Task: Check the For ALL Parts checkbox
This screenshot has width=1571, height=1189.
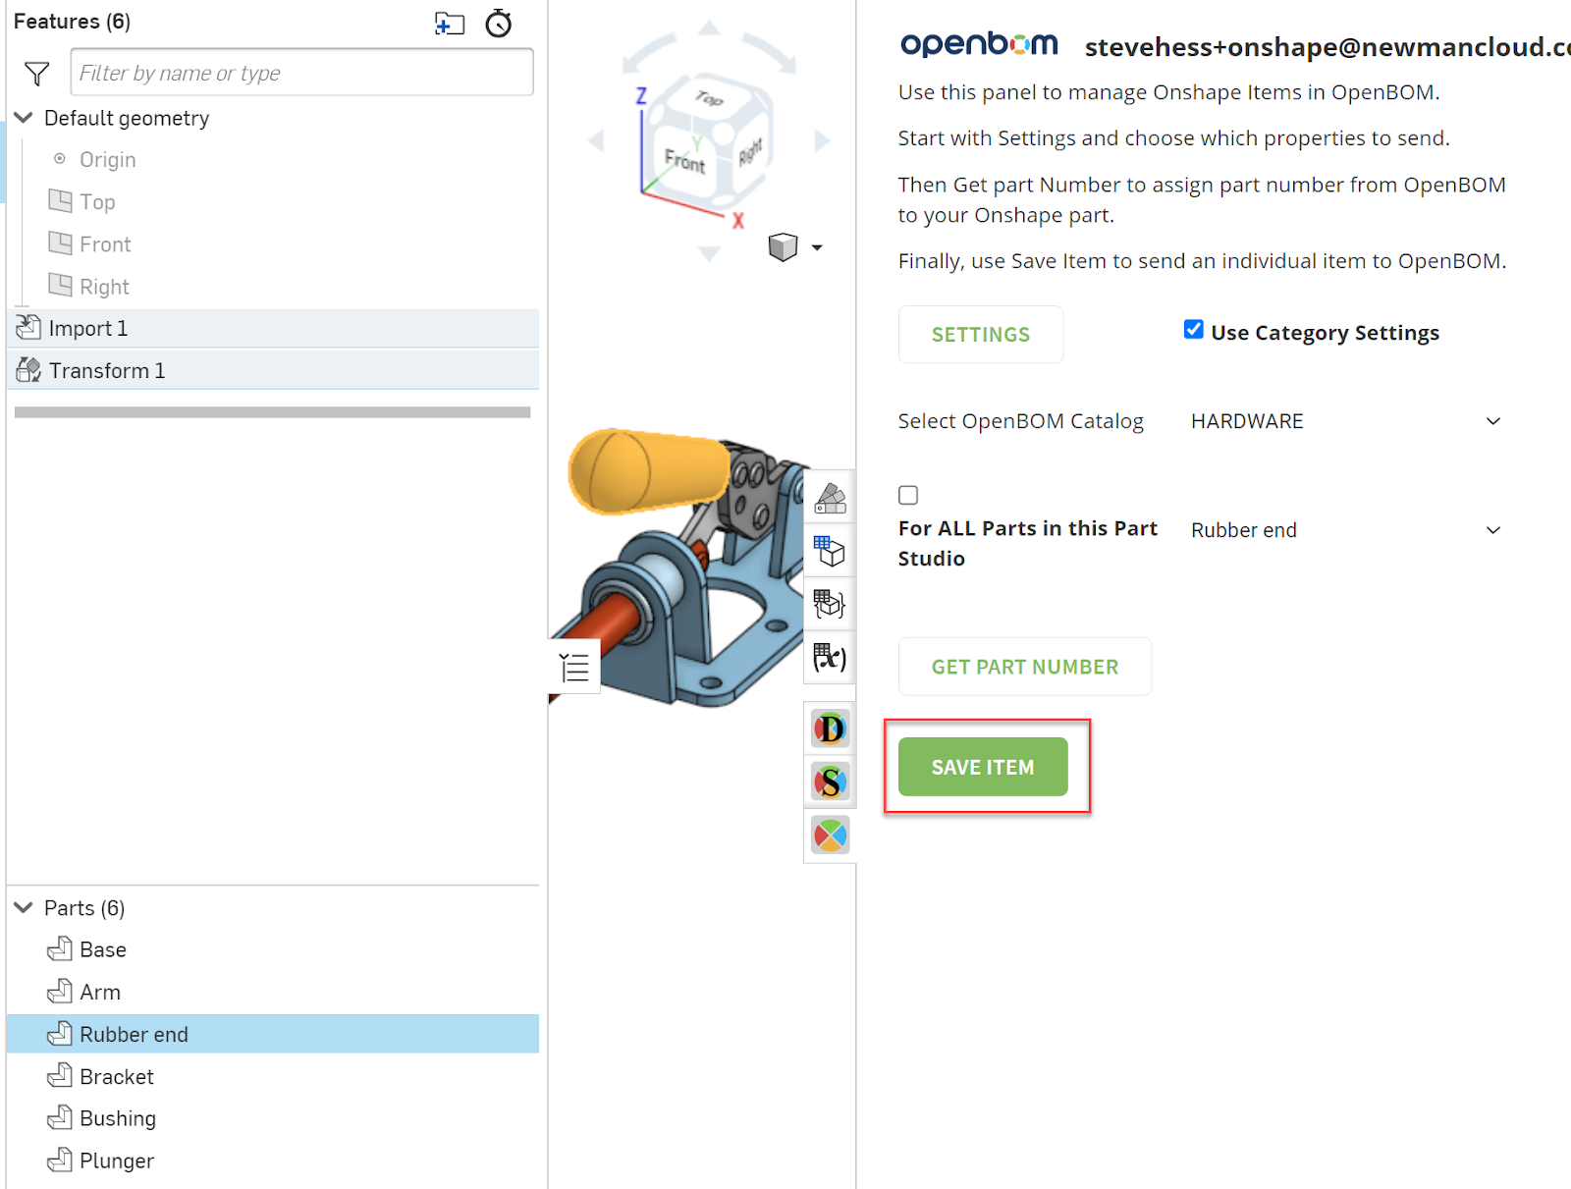Action: [908, 495]
